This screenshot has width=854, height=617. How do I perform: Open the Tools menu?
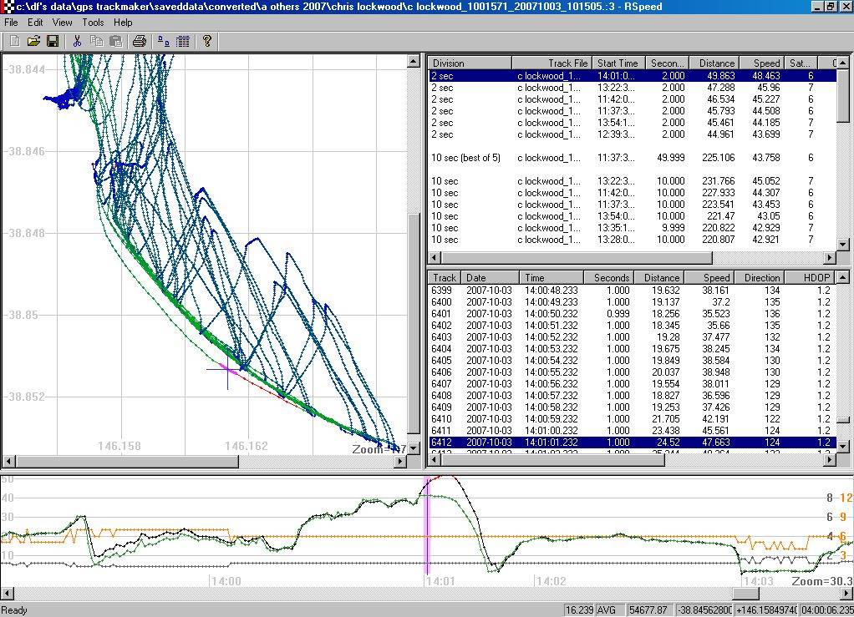[93, 23]
